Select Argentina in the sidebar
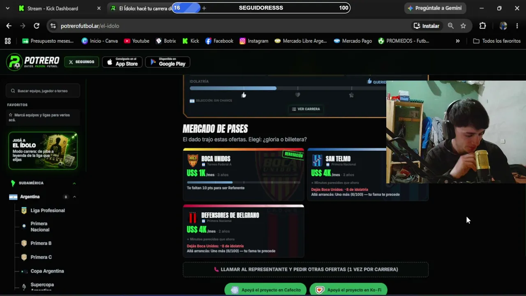This screenshot has width=526, height=296. [30, 197]
